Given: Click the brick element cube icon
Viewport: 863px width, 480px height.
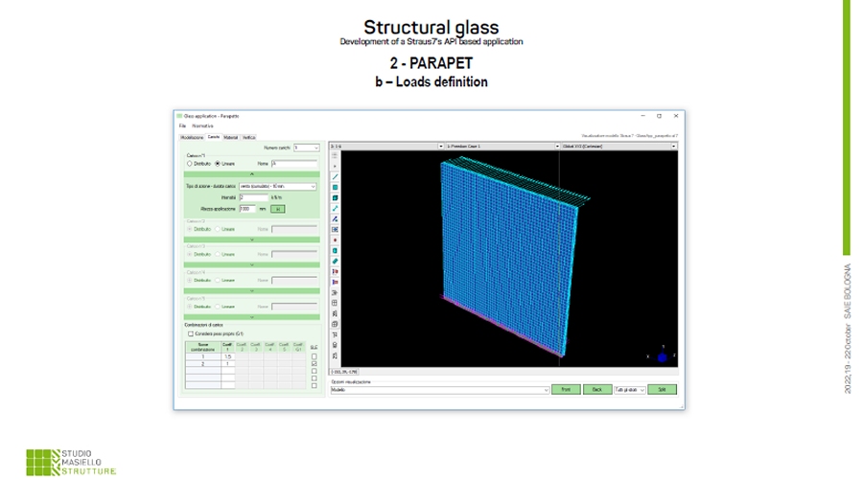Looking at the screenshot, I should (x=335, y=197).
